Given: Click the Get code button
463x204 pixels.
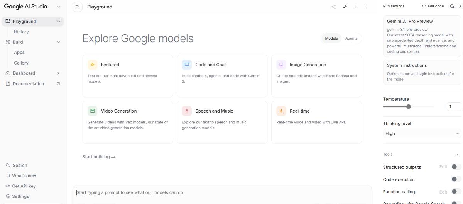Looking at the screenshot, I should coord(433,6).
